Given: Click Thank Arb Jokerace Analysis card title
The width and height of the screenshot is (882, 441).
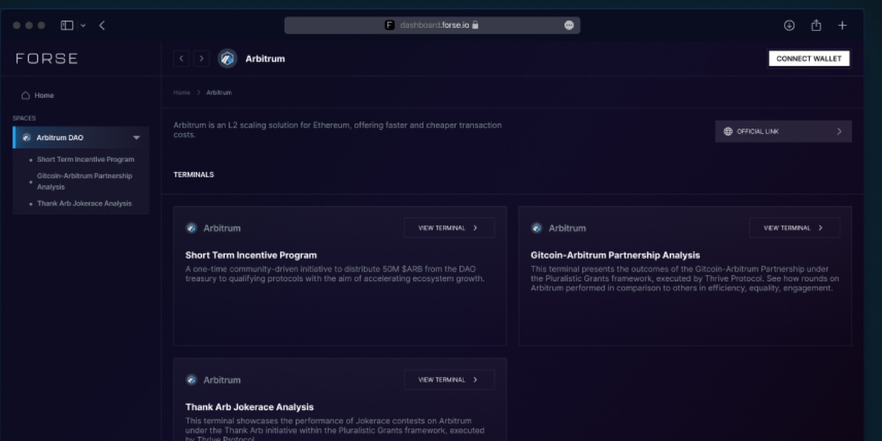Looking at the screenshot, I should tap(250, 407).
